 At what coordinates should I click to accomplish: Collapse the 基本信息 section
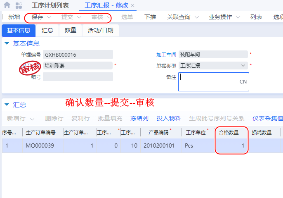pyautogui.click(x=7, y=43)
